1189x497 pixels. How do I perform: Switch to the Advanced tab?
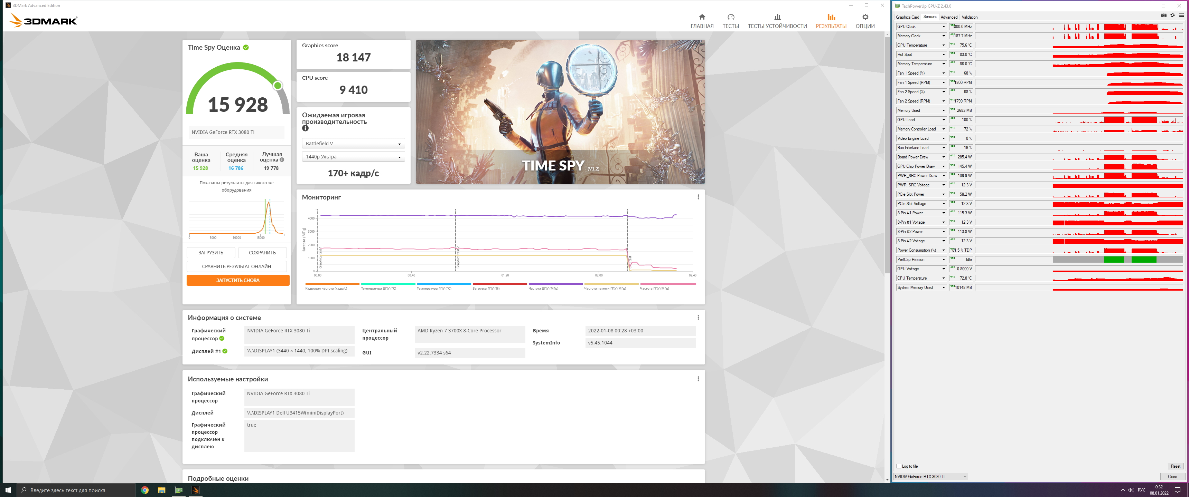point(948,17)
